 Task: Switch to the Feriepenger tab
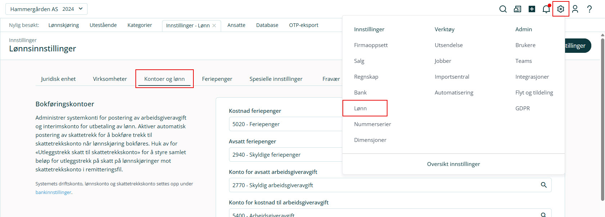[217, 79]
